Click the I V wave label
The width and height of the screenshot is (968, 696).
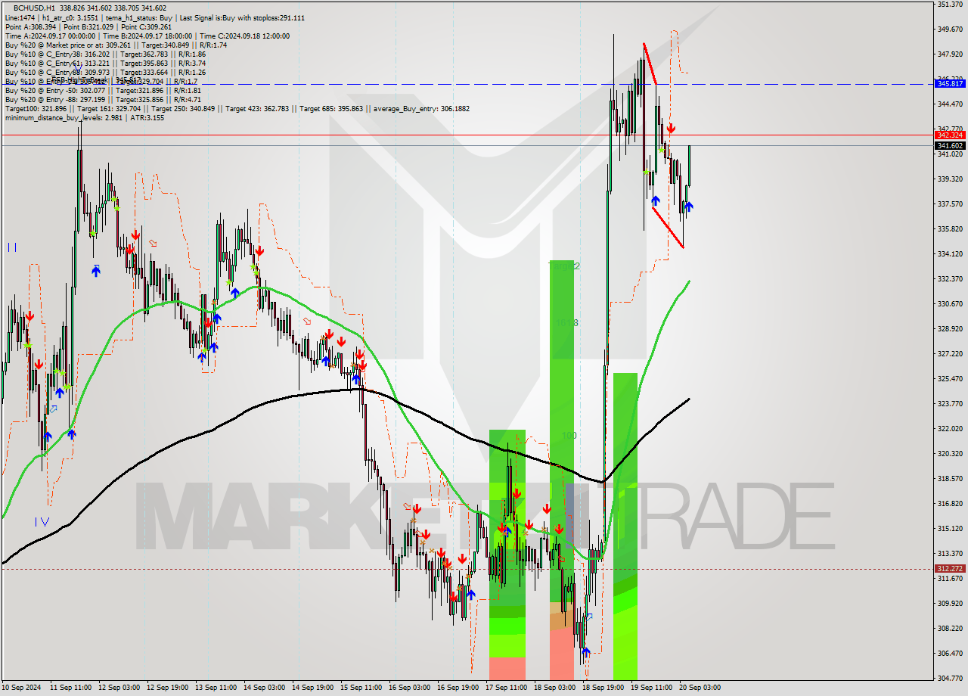pos(42,521)
